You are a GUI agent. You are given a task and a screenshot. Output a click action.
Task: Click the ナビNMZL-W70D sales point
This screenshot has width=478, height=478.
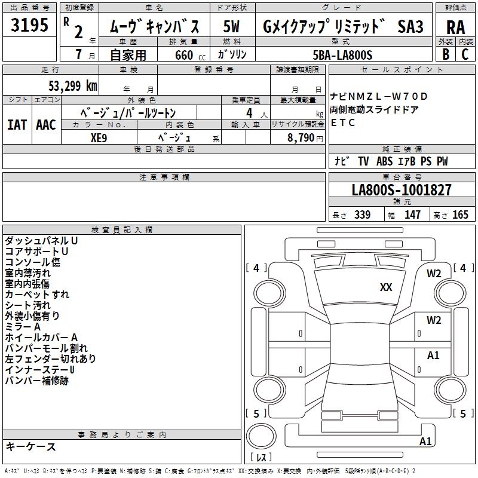(379, 96)
